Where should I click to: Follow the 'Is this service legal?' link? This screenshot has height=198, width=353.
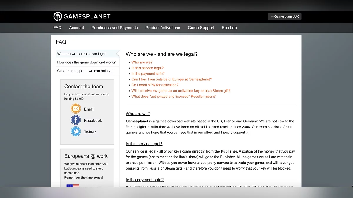147,68
